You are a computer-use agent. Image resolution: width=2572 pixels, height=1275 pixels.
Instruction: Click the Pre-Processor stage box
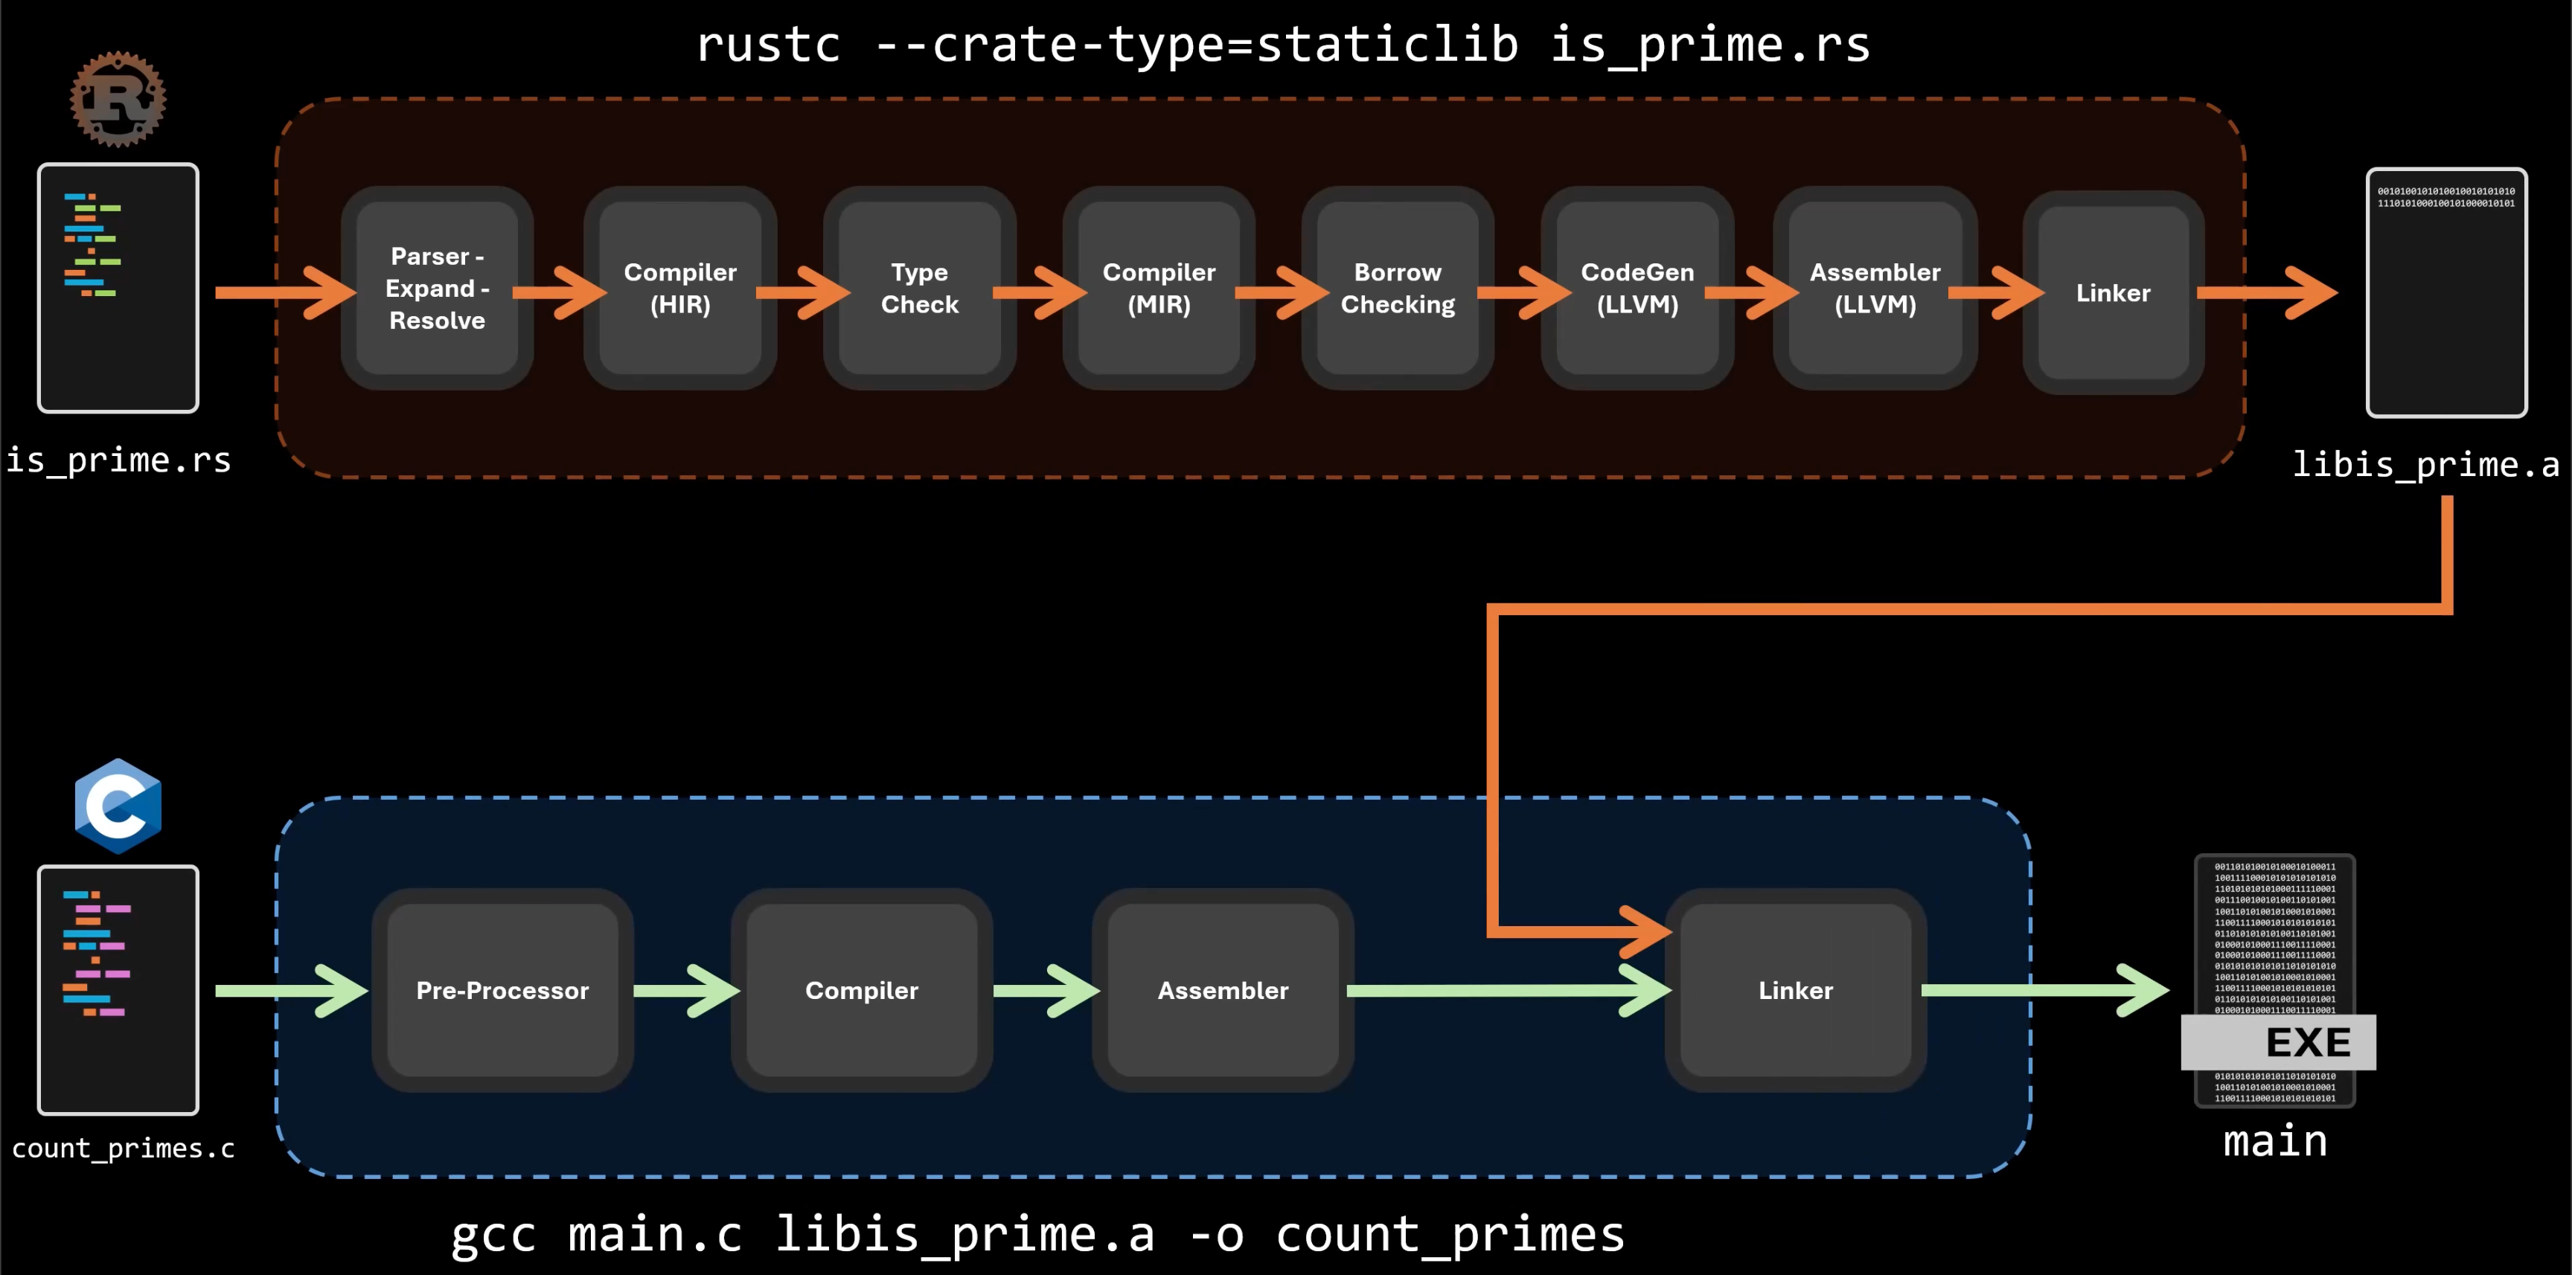[x=502, y=989]
